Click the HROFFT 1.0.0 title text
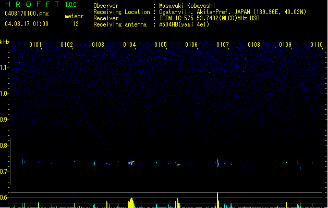The image size is (328, 208). (41, 4)
